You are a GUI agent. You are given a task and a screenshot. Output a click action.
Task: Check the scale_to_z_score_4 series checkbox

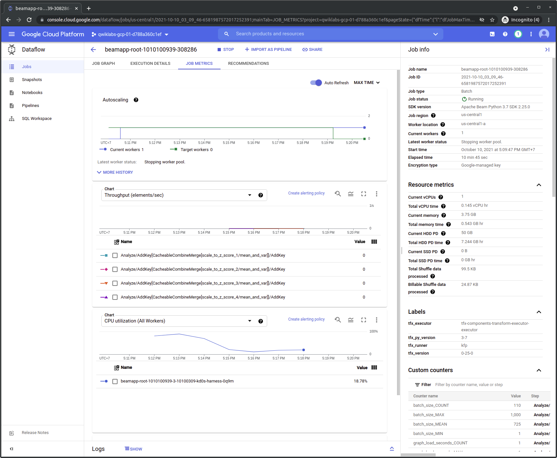click(x=115, y=297)
